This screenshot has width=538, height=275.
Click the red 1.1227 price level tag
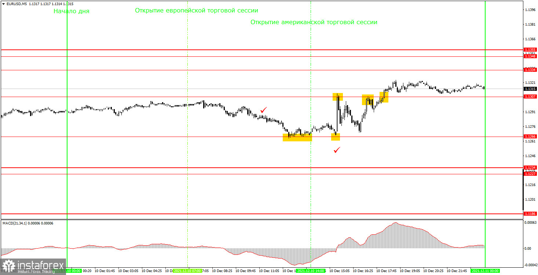530,174
